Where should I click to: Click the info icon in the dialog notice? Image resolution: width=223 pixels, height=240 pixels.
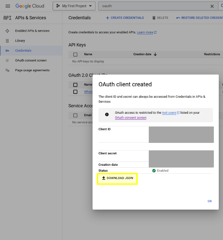(x=107, y=114)
